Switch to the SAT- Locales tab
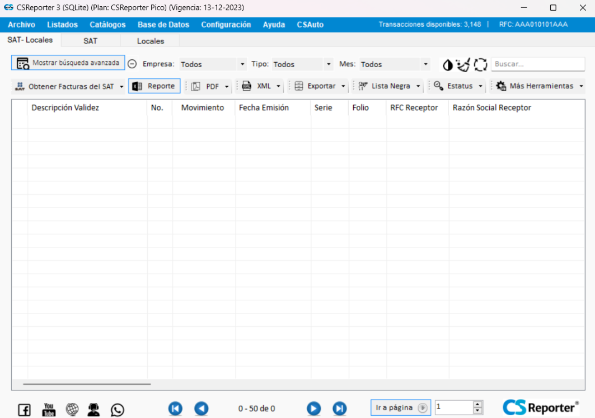 coord(30,40)
